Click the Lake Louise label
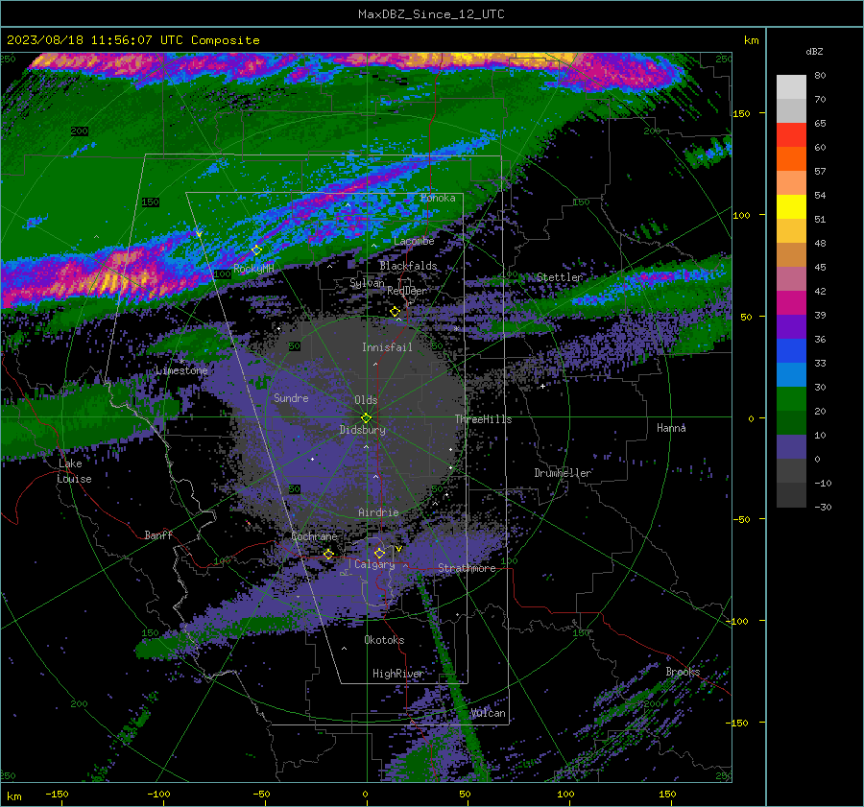The image size is (864, 807). [74, 471]
